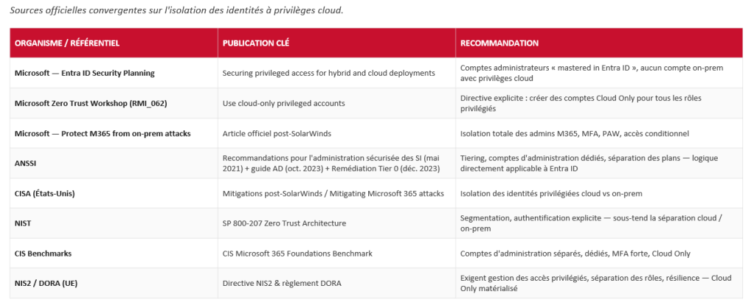
Task: Click the PUBLICATION CLÉ column header
Action: pyautogui.click(x=256, y=43)
